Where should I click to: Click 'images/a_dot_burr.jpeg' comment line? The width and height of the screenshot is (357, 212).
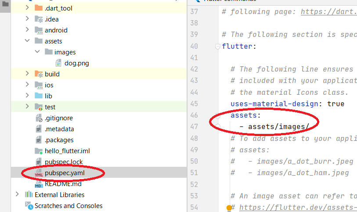point(305,161)
